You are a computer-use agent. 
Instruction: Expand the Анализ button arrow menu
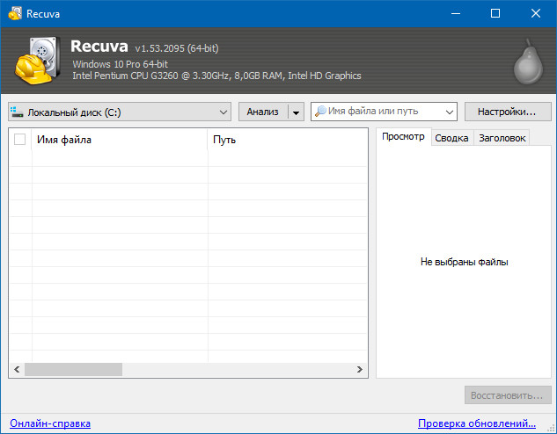pyautogui.click(x=296, y=112)
